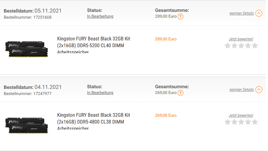Open the Kingston FURY Beast DDR5-4800 product title
Image resolution: width=268 pixels, height=151 pixels.
(94, 121)
